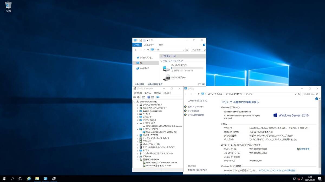Open the リモートの設定 link
The height and width of the screenshot is (182, 325).
193,111
